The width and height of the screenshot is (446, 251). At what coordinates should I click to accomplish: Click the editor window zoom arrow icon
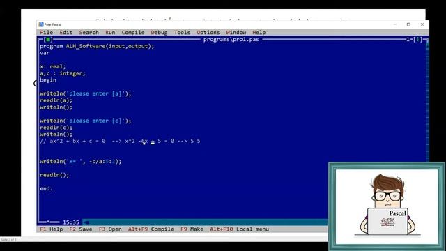418,39
